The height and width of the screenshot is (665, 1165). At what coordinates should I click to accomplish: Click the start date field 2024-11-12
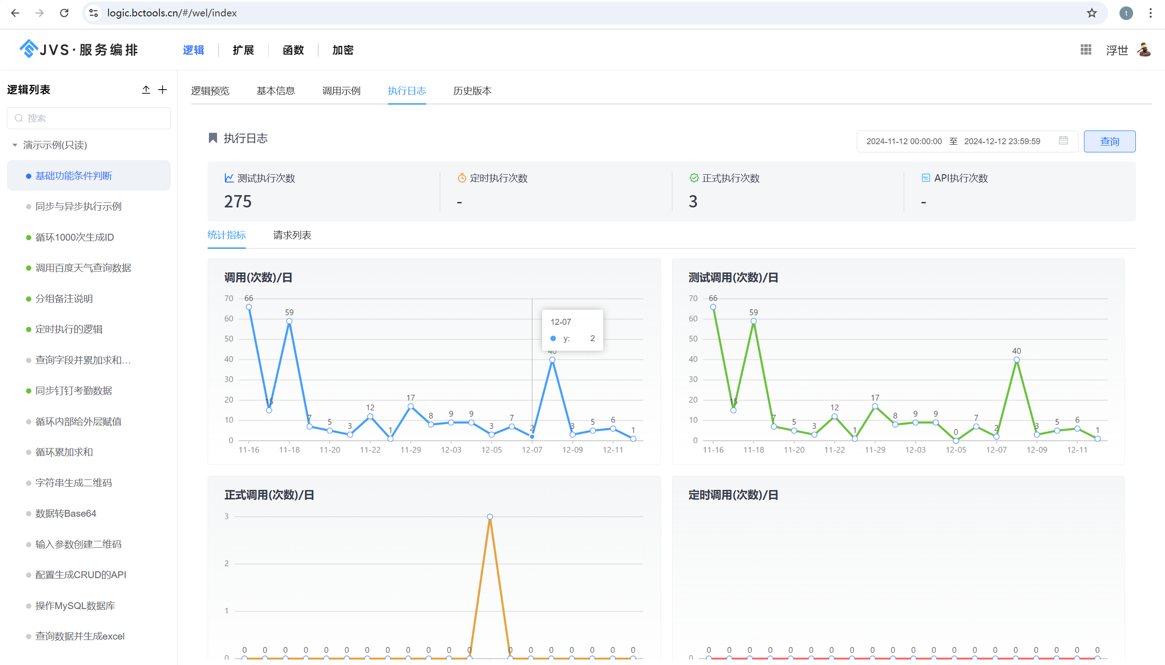tap(904, 141)
